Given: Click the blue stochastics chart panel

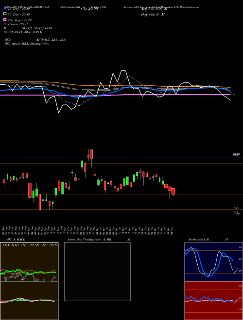Looking at the screenshot, I should 213,262.
